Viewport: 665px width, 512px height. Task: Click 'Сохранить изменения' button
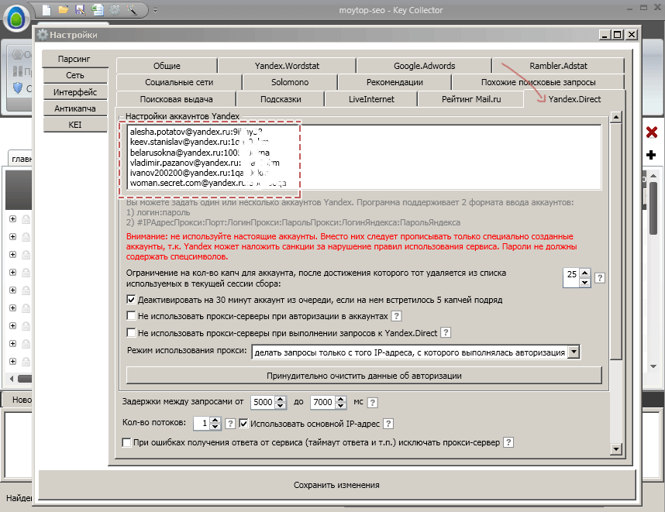(336, 485)
